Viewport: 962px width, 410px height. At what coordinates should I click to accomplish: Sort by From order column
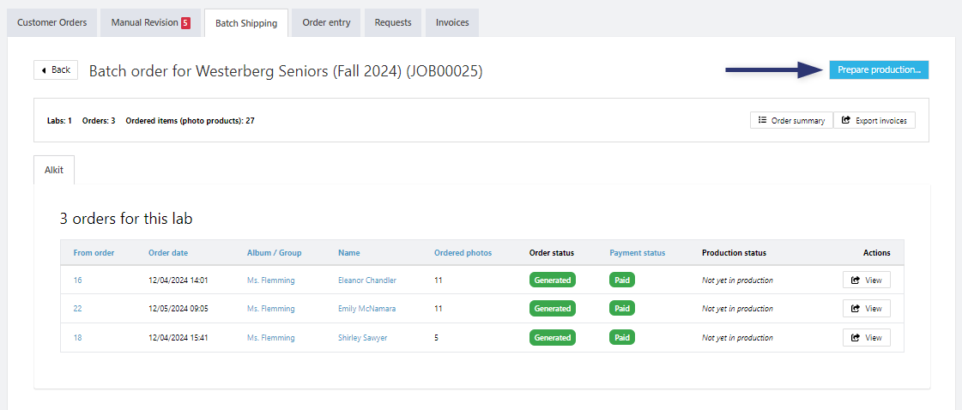(94, 252)
